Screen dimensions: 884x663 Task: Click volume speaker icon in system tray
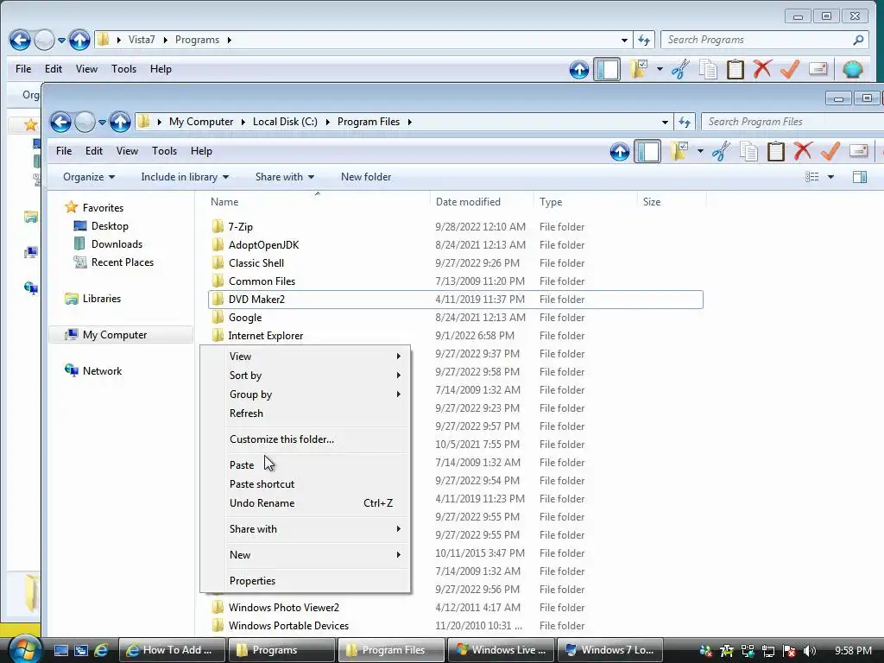click(810, 651)
